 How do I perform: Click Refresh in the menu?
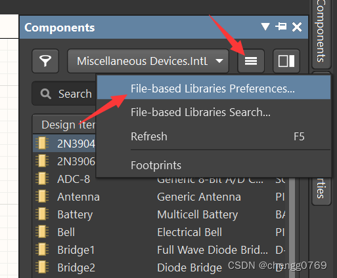pyautogui.click(x=213, y=136)
